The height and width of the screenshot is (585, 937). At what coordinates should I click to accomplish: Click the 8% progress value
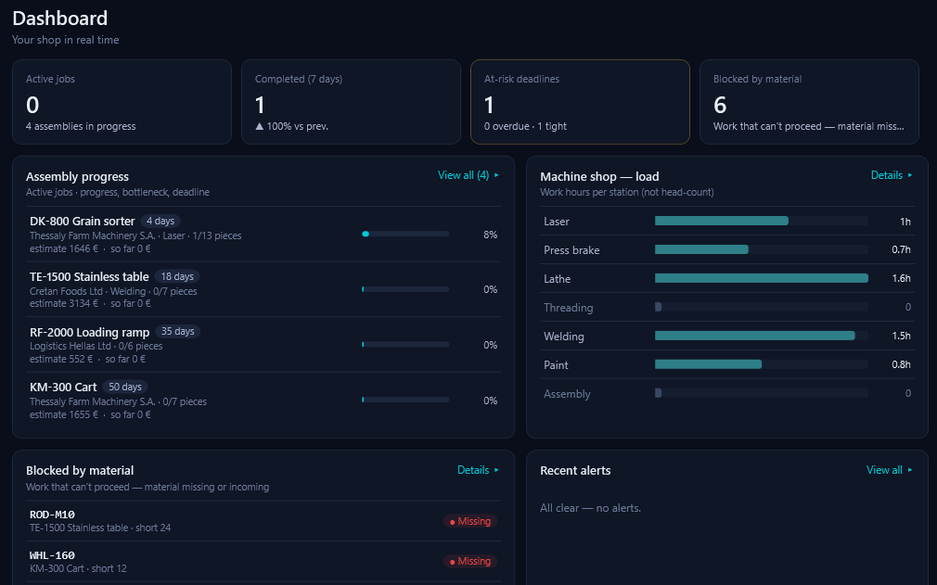[x=490, y=235]
